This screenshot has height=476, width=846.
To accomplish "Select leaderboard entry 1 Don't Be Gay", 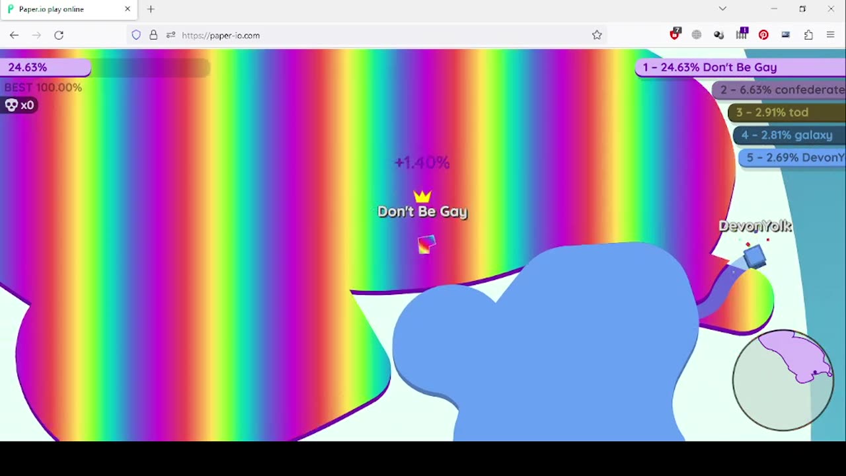I will [x=740, y=67].
